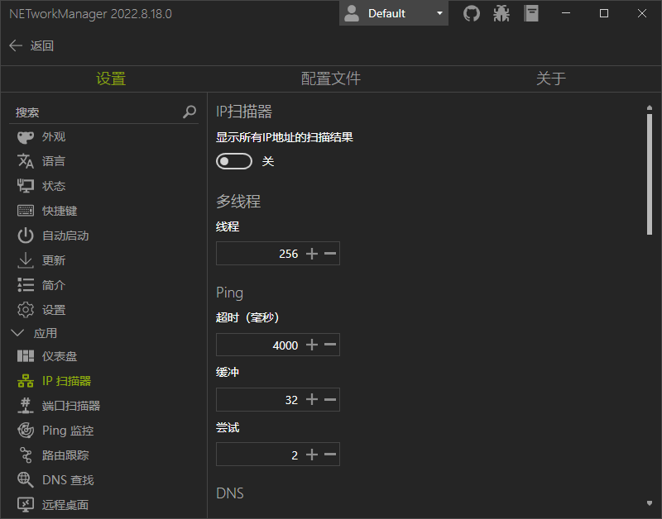The image size is (662, 519).
Task: Select the 远程桌面 remote desktop entry
Action: coord(53,505)
